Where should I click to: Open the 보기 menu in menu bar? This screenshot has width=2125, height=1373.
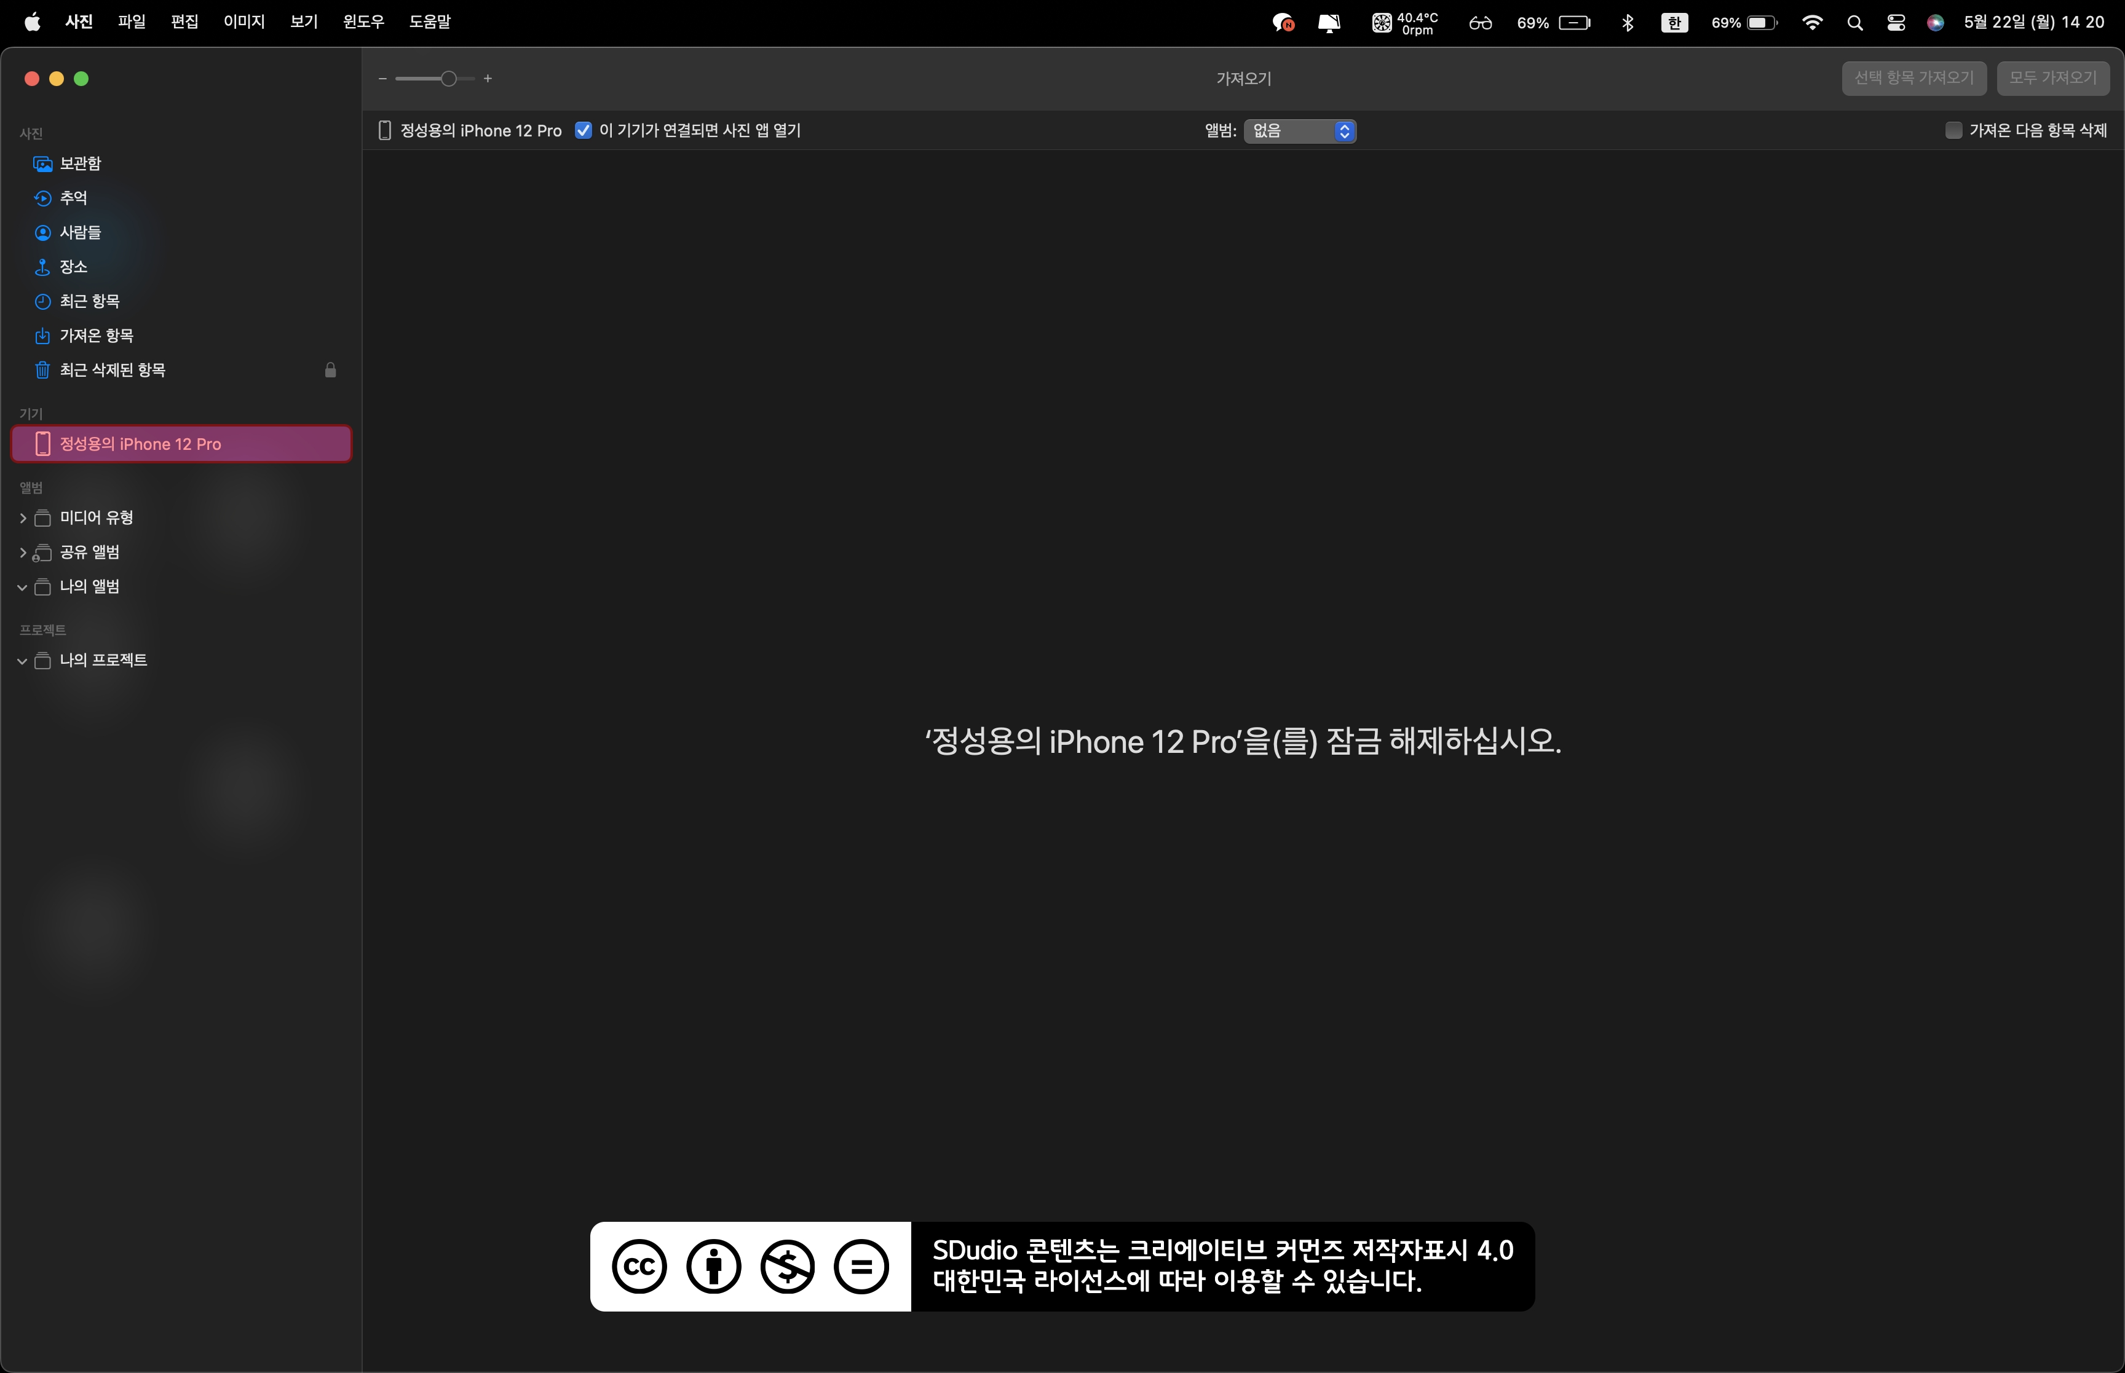pyautogui.click(x=303, y=22)
